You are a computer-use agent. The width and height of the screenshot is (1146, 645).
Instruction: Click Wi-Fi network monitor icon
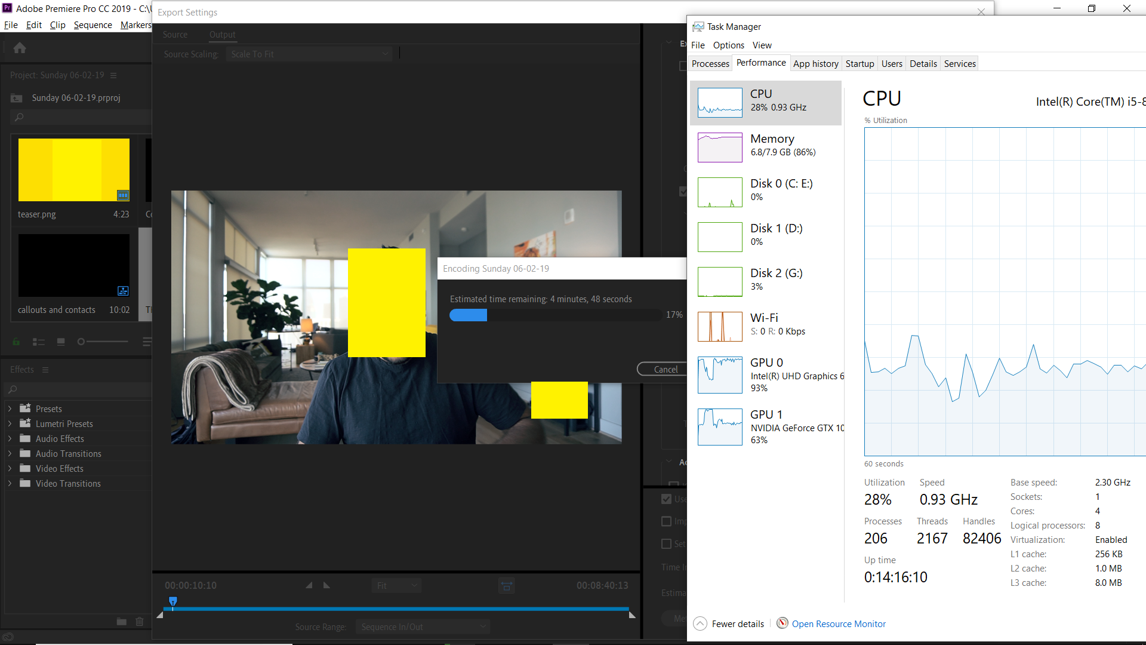718,324
